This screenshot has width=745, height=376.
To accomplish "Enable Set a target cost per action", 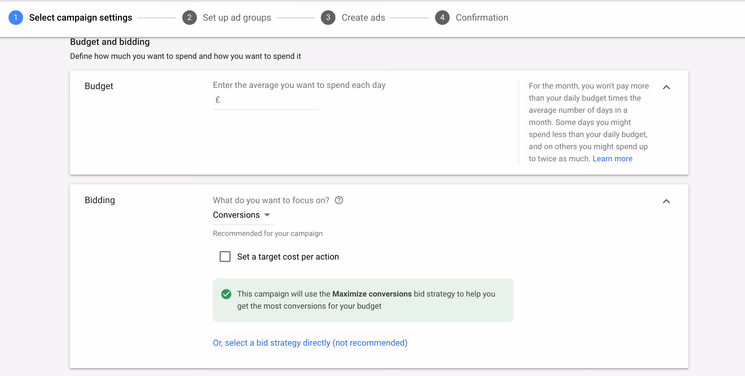I will [x=225, y=257].
